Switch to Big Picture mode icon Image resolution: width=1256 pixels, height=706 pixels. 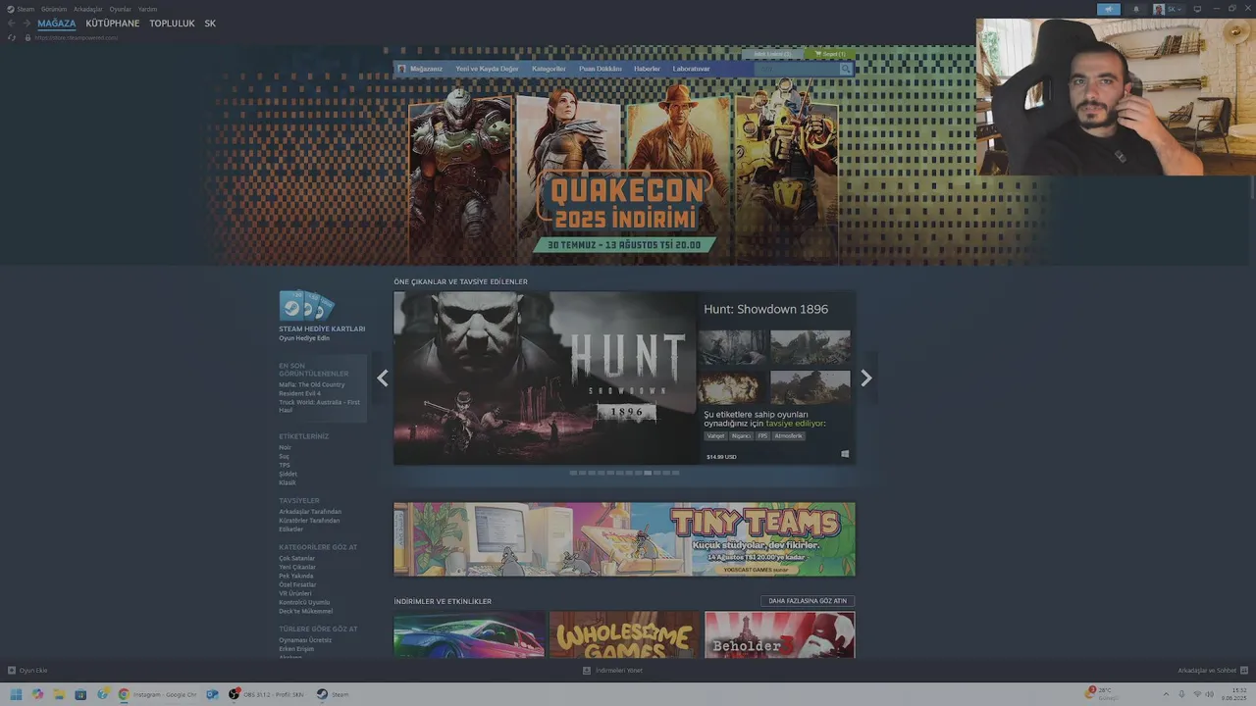tap(1197, 9)
